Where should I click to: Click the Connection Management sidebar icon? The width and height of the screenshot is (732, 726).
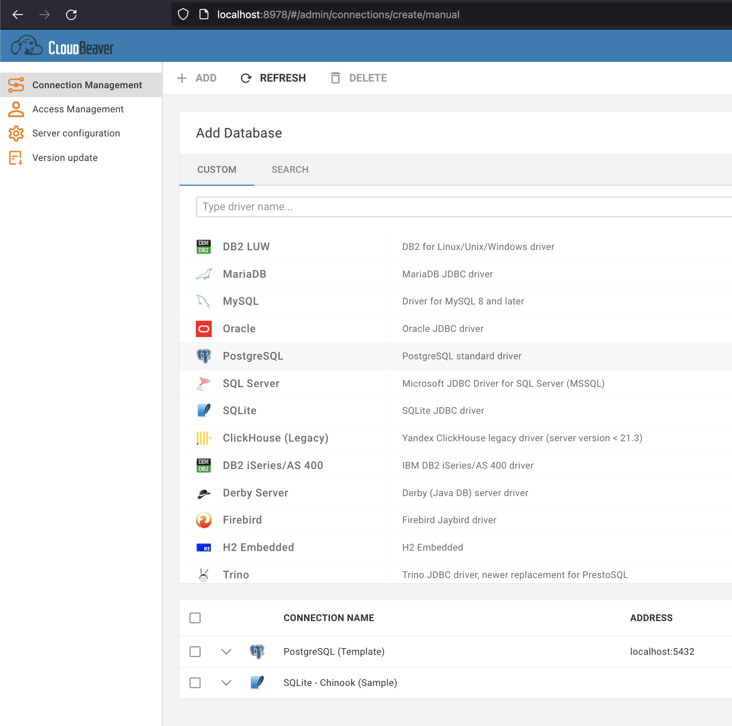(x=16, y=85)
